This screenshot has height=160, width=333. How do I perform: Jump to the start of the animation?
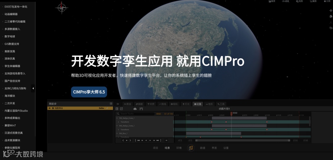coord(138,140)
